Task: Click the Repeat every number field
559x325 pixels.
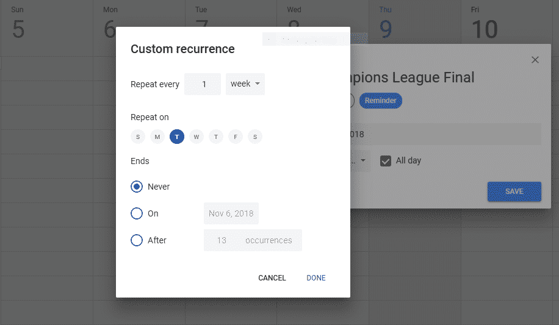Action: (x=203, y=84)
